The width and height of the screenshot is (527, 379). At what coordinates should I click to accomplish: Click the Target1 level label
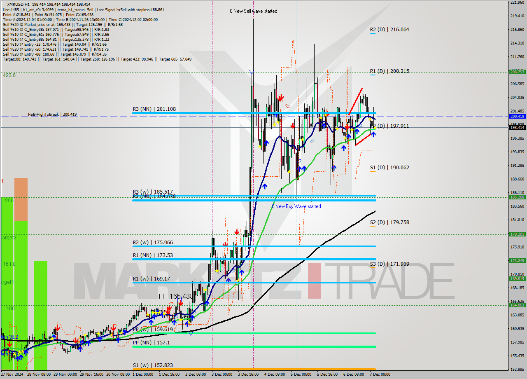click(7, 282)
